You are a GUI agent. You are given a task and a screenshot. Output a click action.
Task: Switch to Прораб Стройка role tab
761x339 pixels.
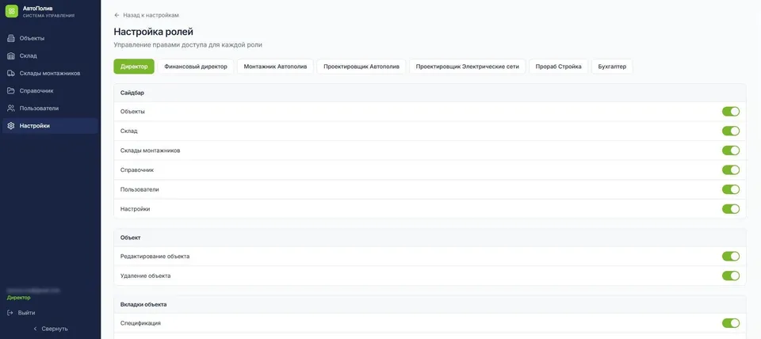tap(559, 67)
